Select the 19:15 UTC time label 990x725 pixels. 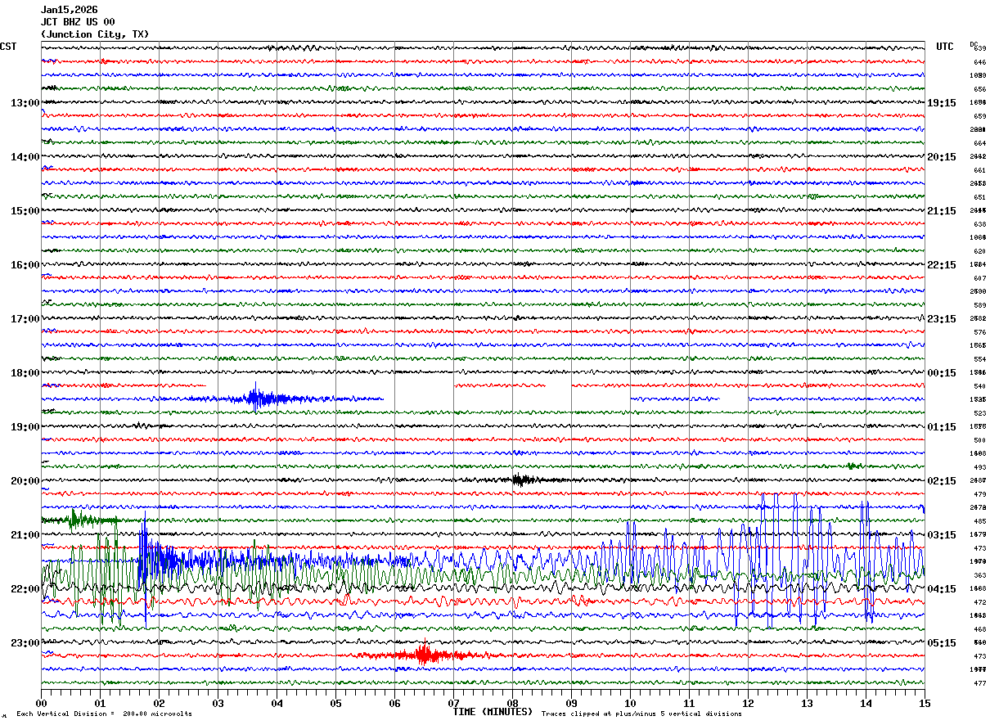coord(941,103)
